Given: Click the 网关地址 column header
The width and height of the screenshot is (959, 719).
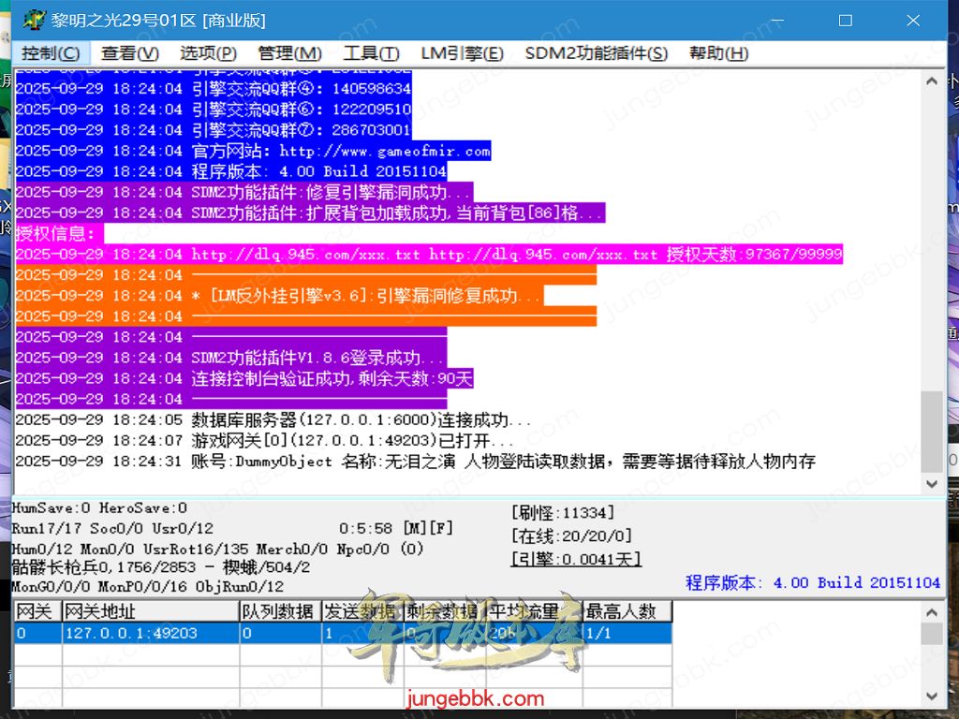Looking at the screenshot, I should (150, 612).
